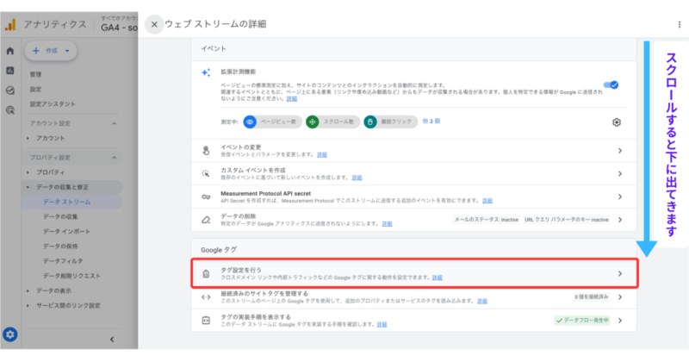The width and height of the screenshot is (689, 362).
Task: Expand the データの表示 tree item
Action: [x=28, y=290]
